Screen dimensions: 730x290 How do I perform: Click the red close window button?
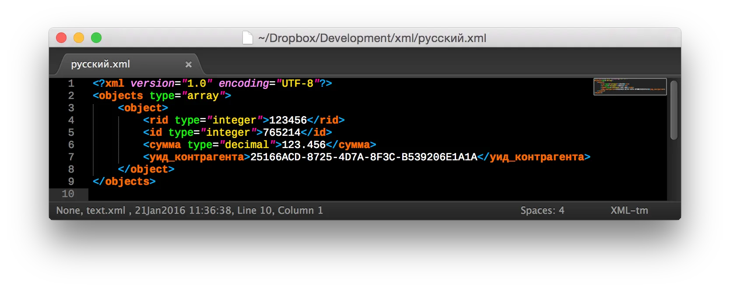point(61,38)
